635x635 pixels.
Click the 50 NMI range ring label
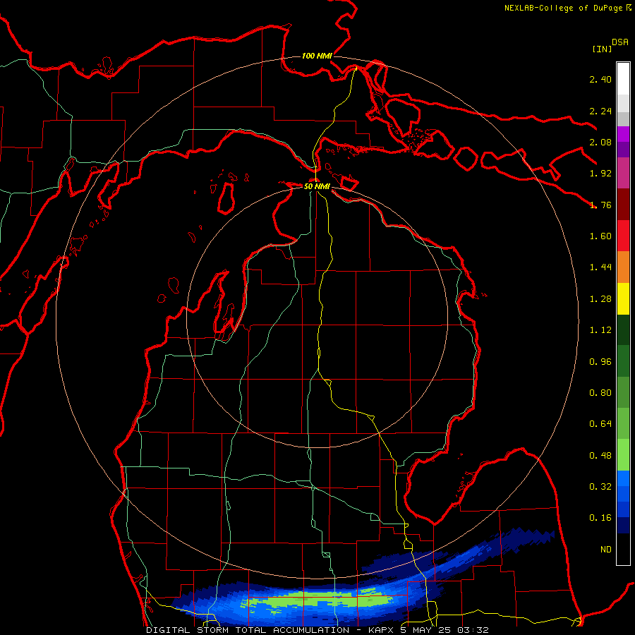[x=317, y=186]
